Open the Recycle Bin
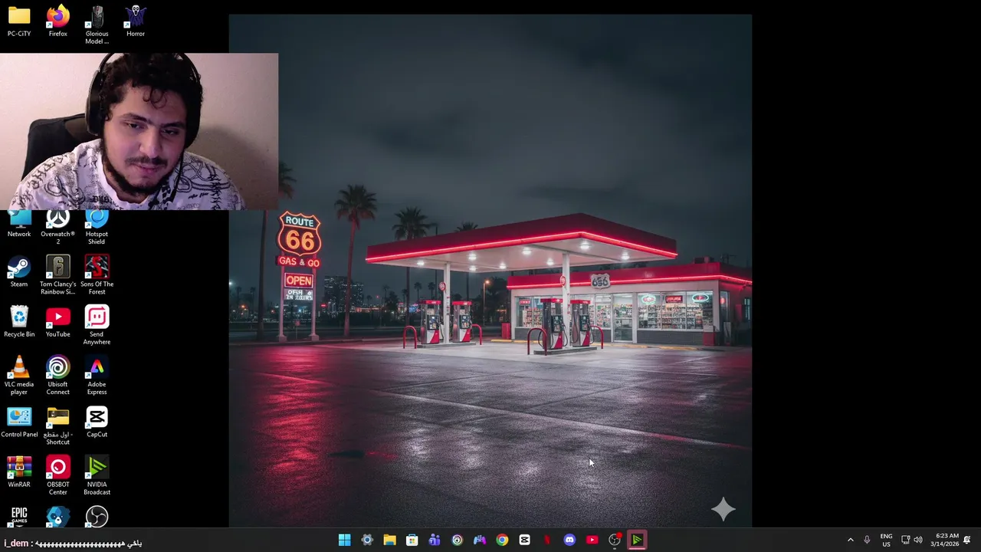The width and height of the screenshot is (981, 552). (x=19, y=321)
